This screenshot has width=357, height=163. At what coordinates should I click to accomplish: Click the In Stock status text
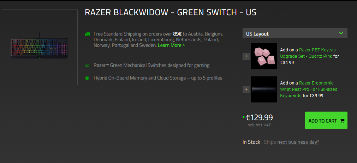click(x=251, y=142)
